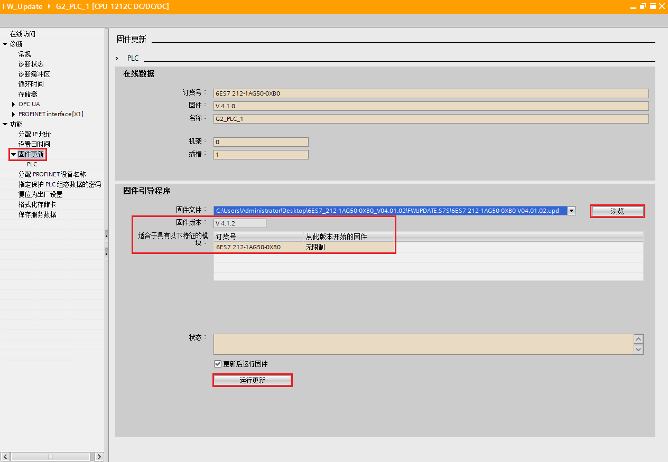Click the status box scroll down arrow
The width and height of the screenshot is (668, 462).
[x=638, y=349]
